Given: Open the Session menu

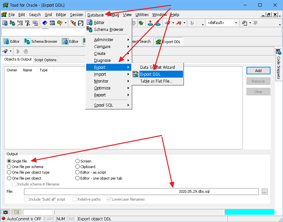Looking at the screenshot, I should pyautogui.click(x=77, y=14).
